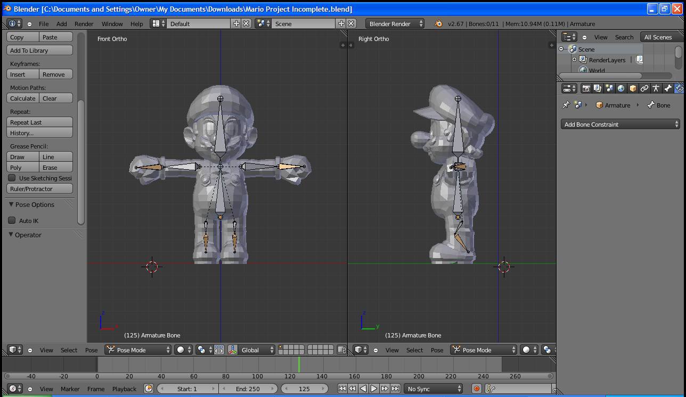This screenshot has width=686, height=397.
Task: Open the Object Constraints tab (chain icon)
Action: (644, 88)
